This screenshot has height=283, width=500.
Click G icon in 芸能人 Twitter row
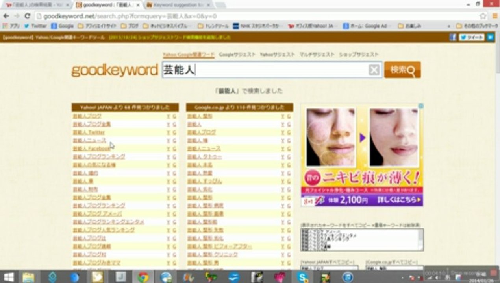click(x=174, y=132)
